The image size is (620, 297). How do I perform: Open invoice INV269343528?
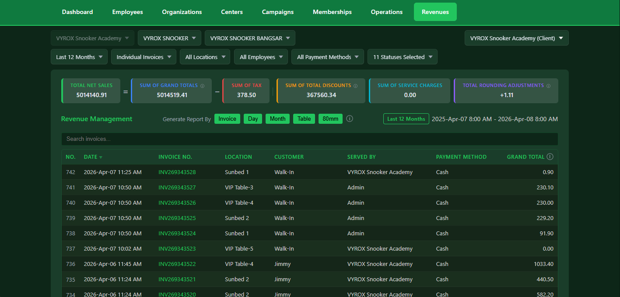(177, 172)
